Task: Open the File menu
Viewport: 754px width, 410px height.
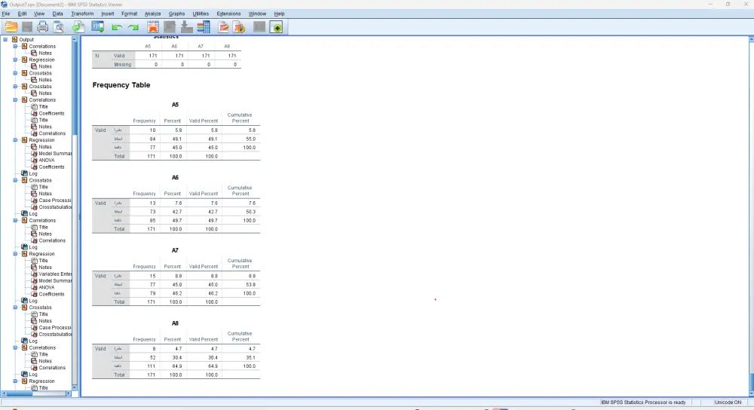Action: (6, 14)
